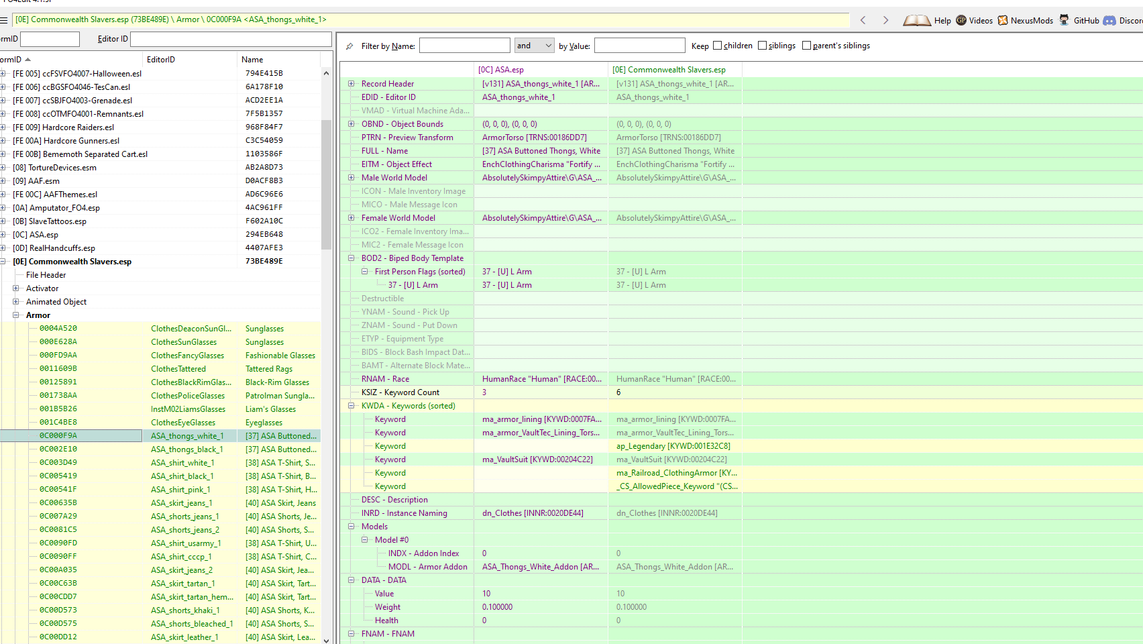
Task: Open the Help book icon
Action: (916, 20)
